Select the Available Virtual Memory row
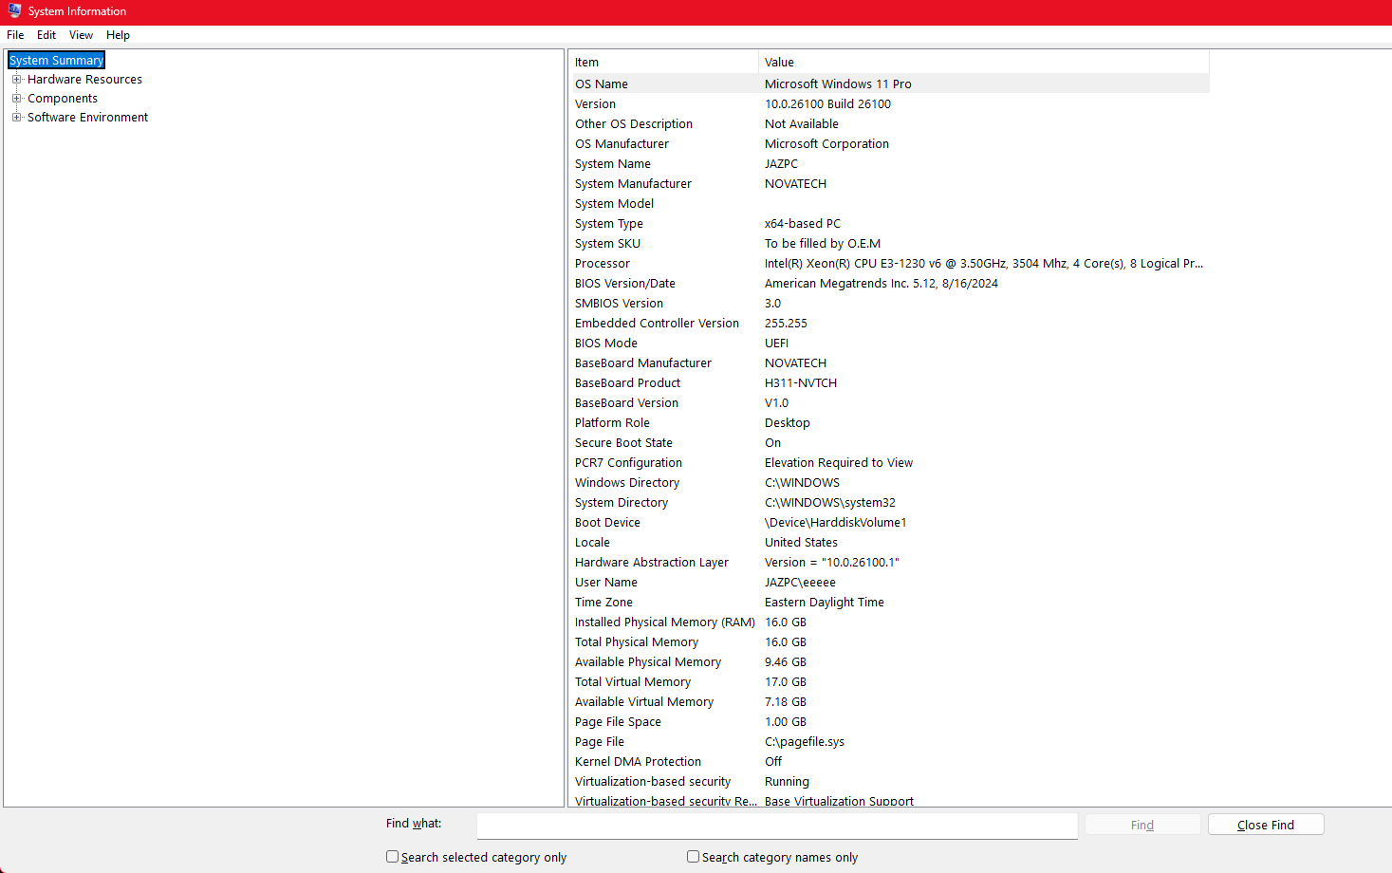Viewport: 1392px width, 873px height. pos(891,701)
